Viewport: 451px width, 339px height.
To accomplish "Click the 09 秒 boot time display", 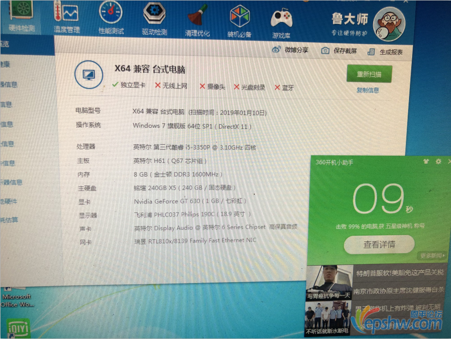I will click(382, 199).
